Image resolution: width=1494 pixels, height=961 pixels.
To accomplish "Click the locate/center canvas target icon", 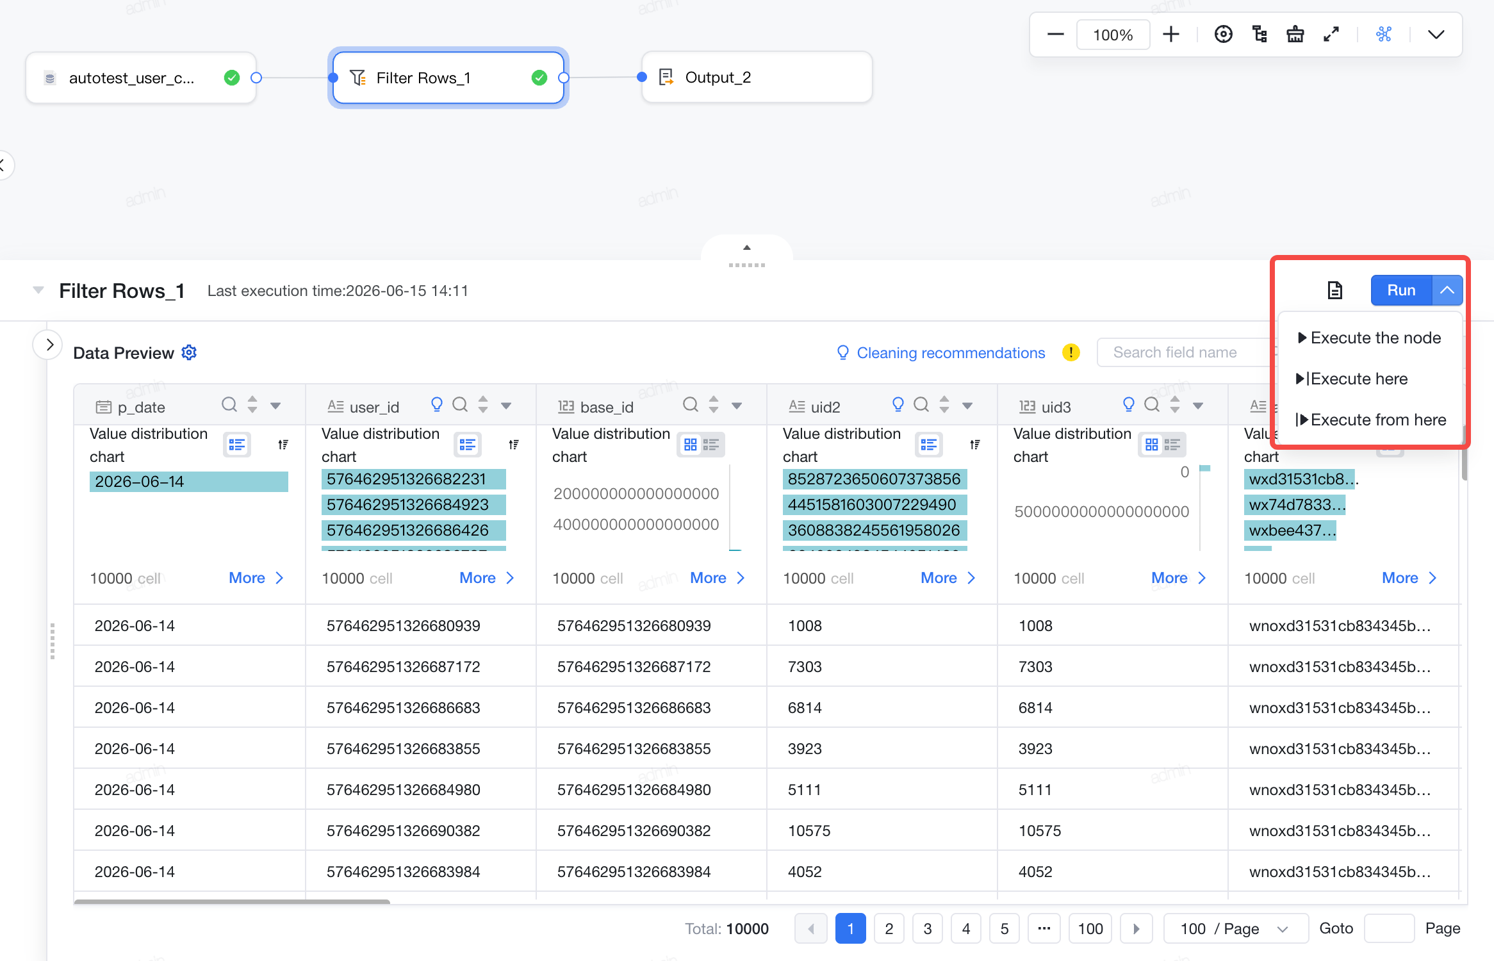I will [1223, 35].
